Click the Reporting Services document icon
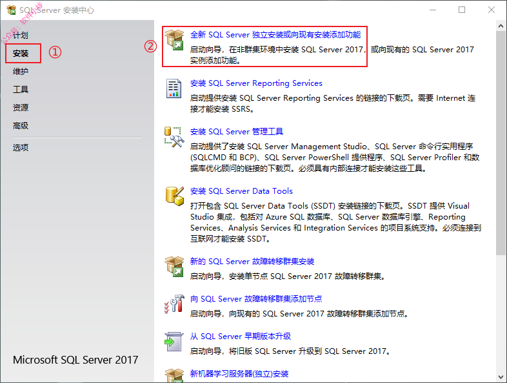Screen dimensions: 507x383 click(174, 88)
